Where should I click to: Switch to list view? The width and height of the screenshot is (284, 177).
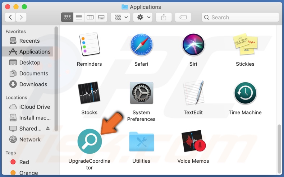79,17
